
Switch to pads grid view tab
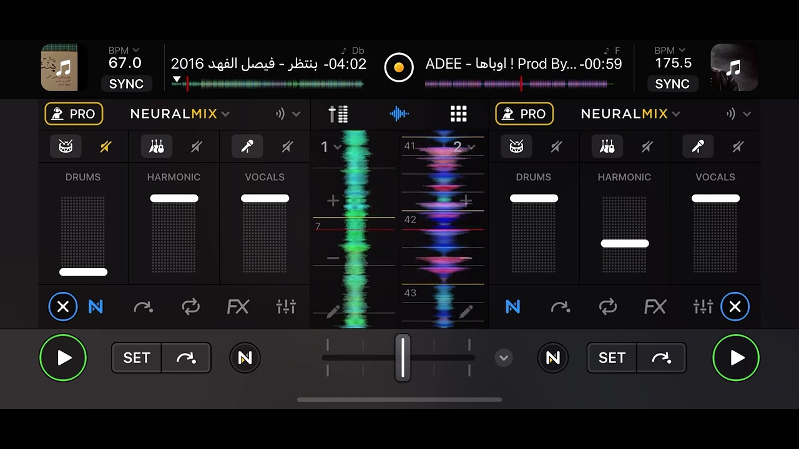[459, 113]
